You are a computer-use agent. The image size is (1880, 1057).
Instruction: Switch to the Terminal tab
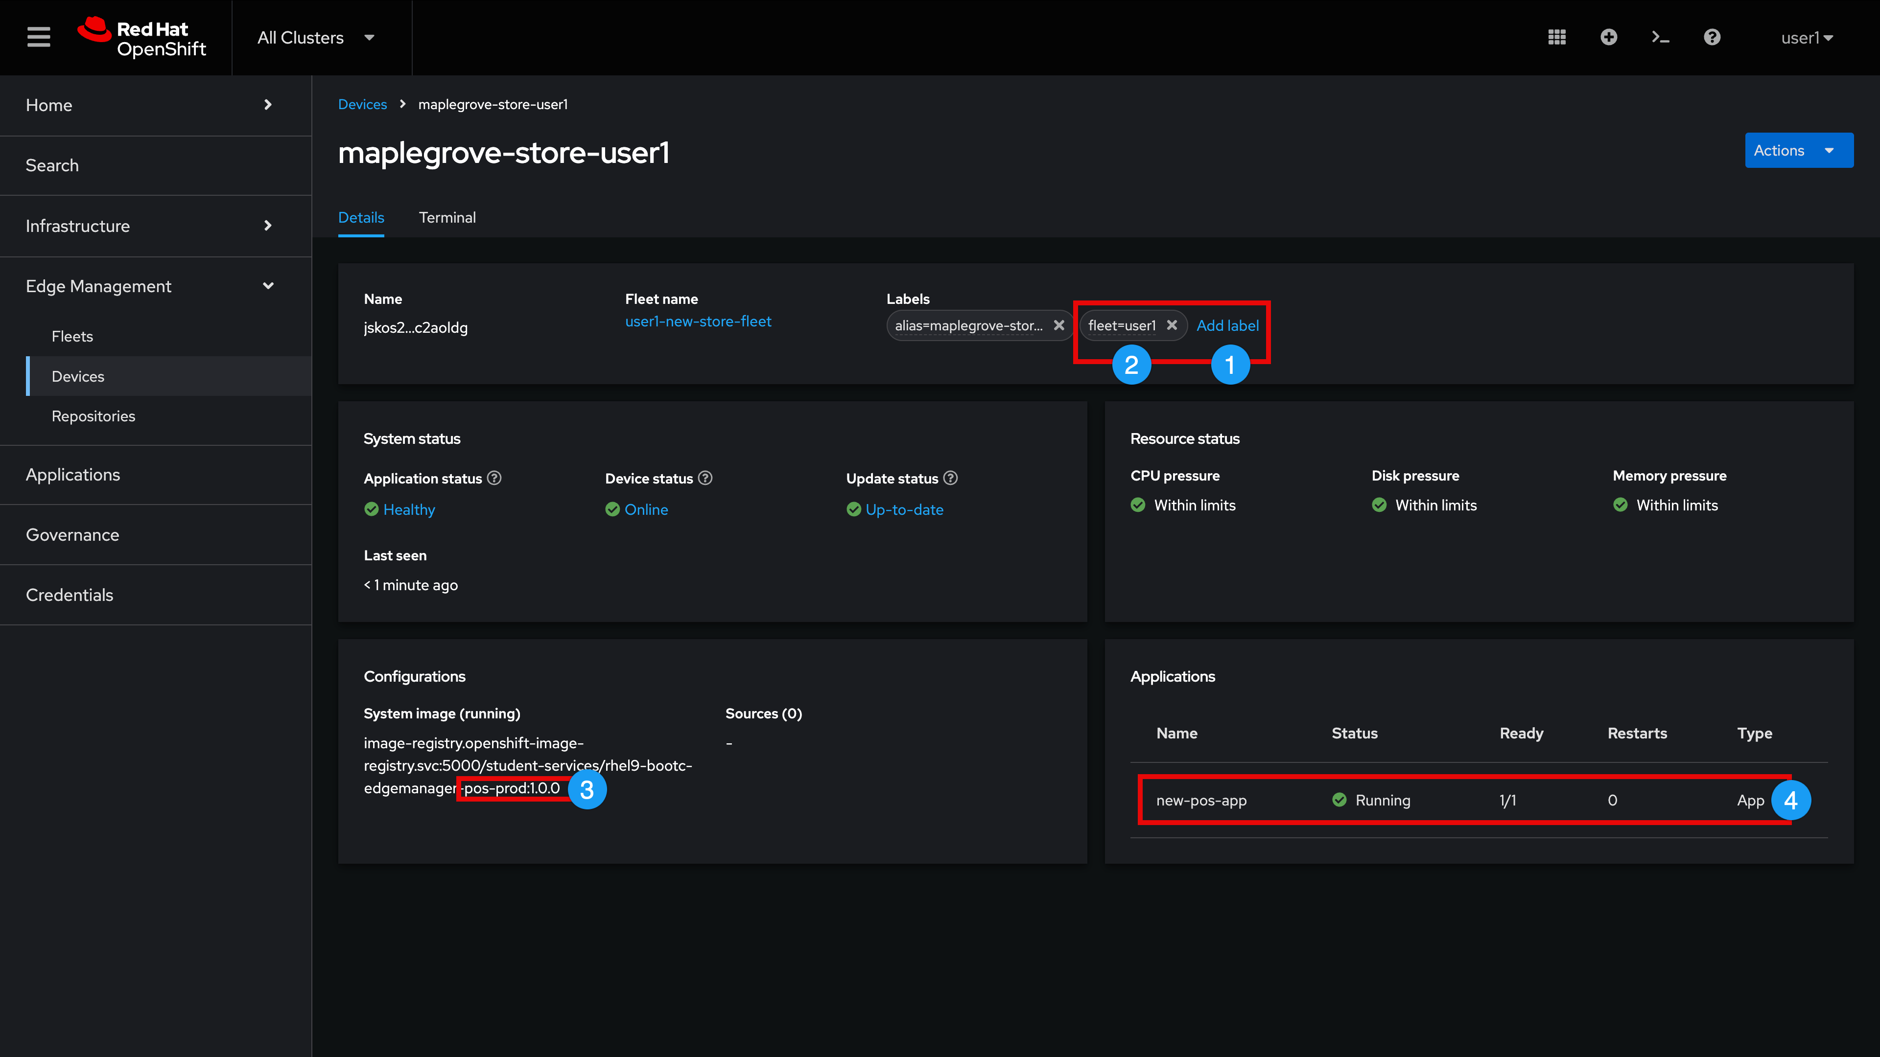tap(447, 217)
